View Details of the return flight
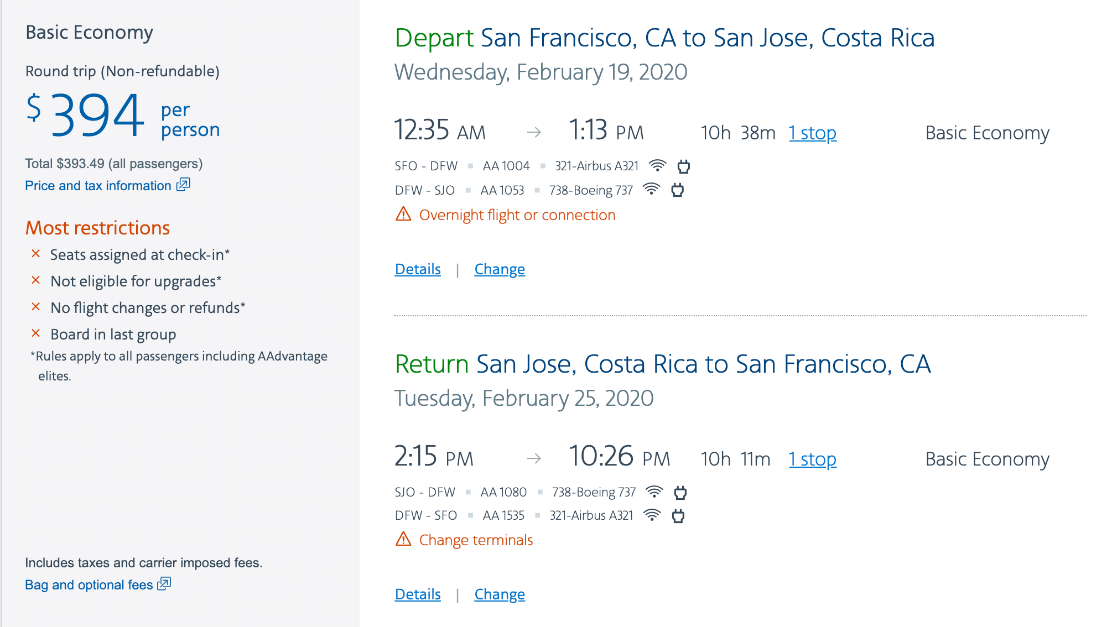 (418, 594)
